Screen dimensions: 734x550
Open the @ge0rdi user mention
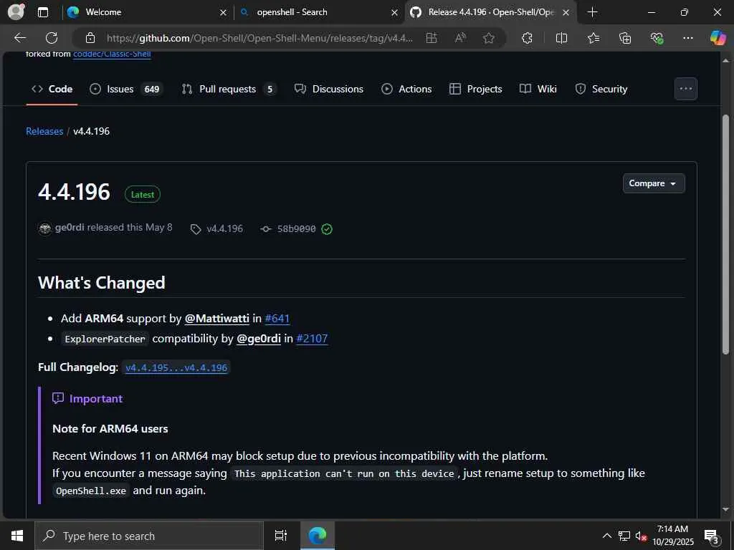point(258,339)
